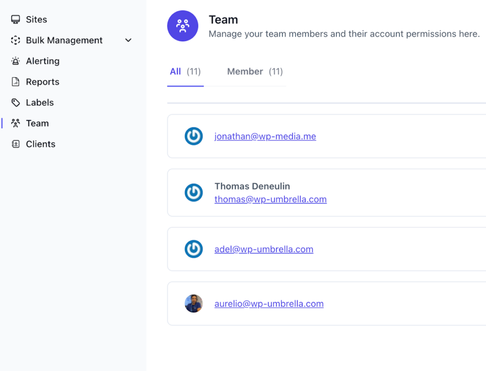Expand the Bulk Management chevron

click(x=128, y=40)
